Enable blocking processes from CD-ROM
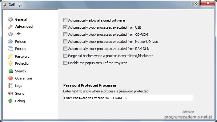Viewport: 217px width, 122px height. pos(65,34)
